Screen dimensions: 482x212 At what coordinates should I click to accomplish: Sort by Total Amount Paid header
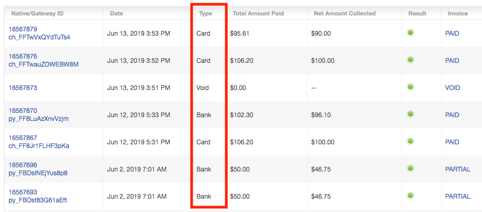pos(258,13)
